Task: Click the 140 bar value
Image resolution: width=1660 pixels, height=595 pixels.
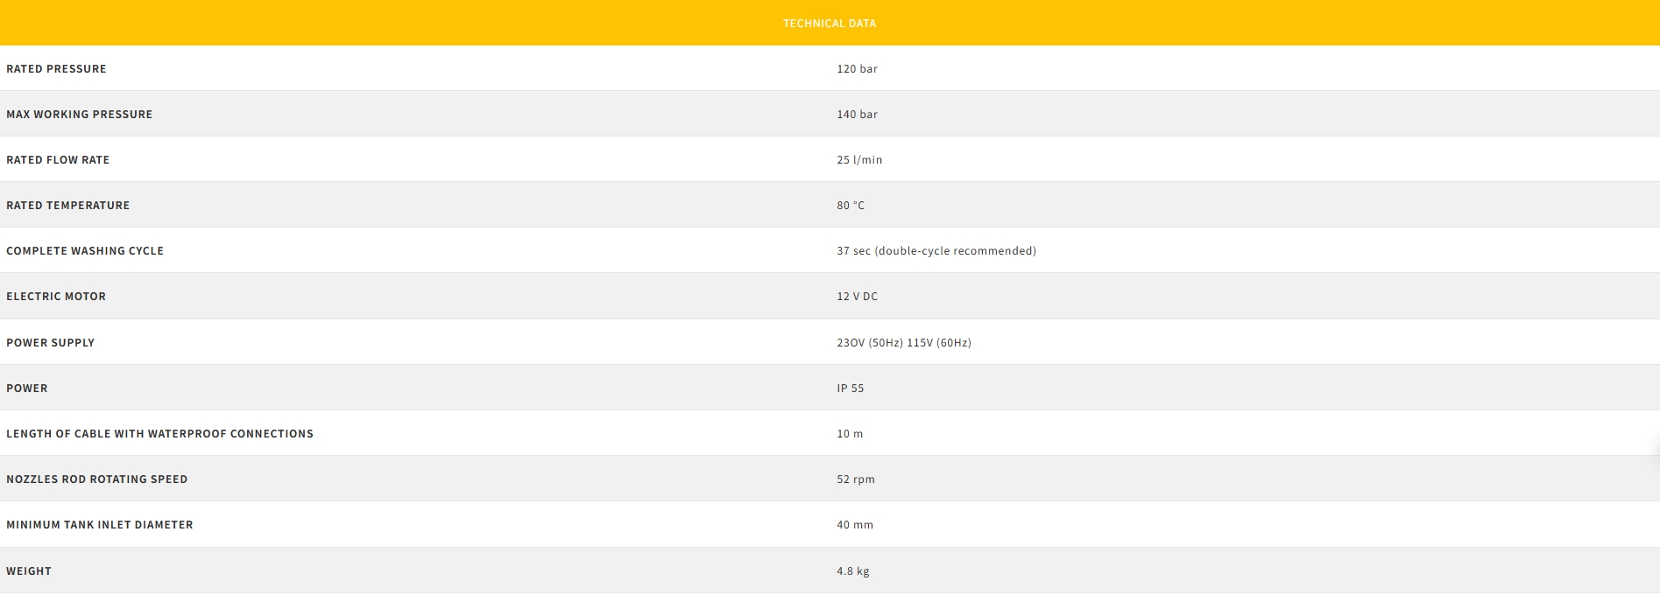Action: pos(857,115)
